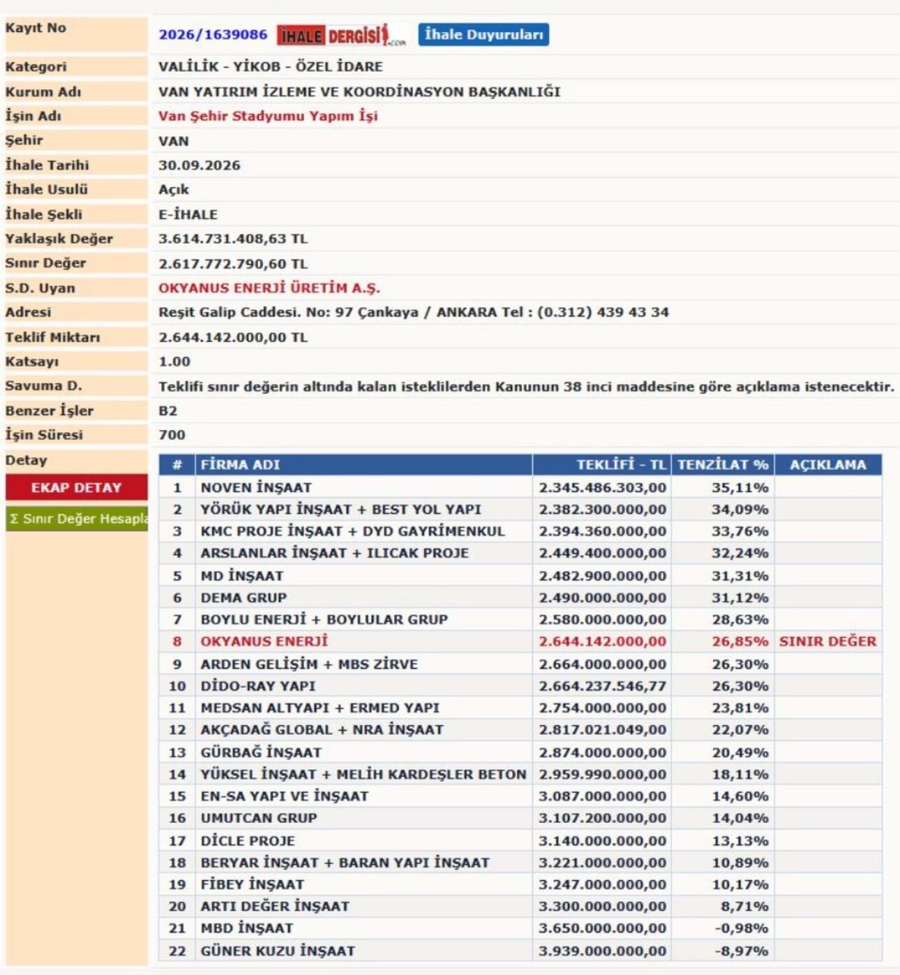Click the bid amount 2.345.486.303,00
The image size is (900, 975).
(602, 487)
